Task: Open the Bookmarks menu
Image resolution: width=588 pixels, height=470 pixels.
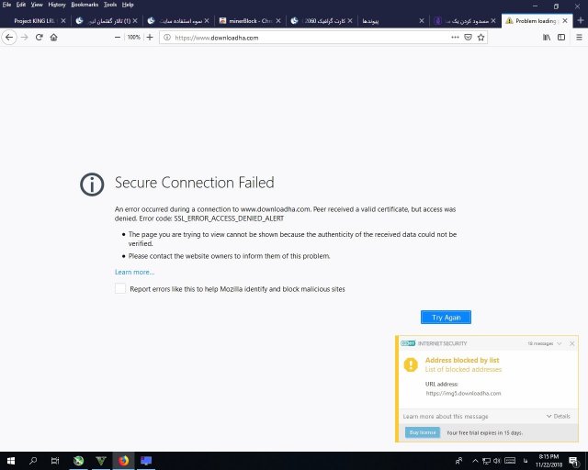Action: pos(84,5)
